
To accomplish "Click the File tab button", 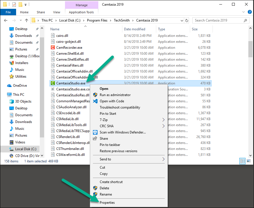I will (8, 12).
